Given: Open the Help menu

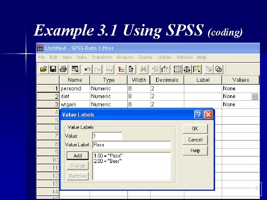Looking at the screenshot, I should coord(202,57).
